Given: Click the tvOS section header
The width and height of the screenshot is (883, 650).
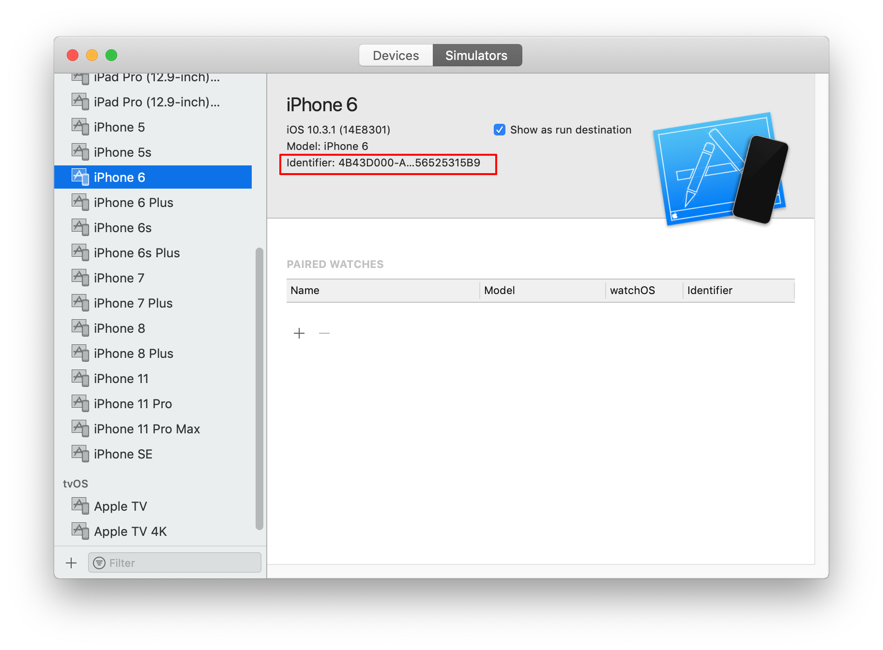Looking at the screenshot, I should [76, 484].
